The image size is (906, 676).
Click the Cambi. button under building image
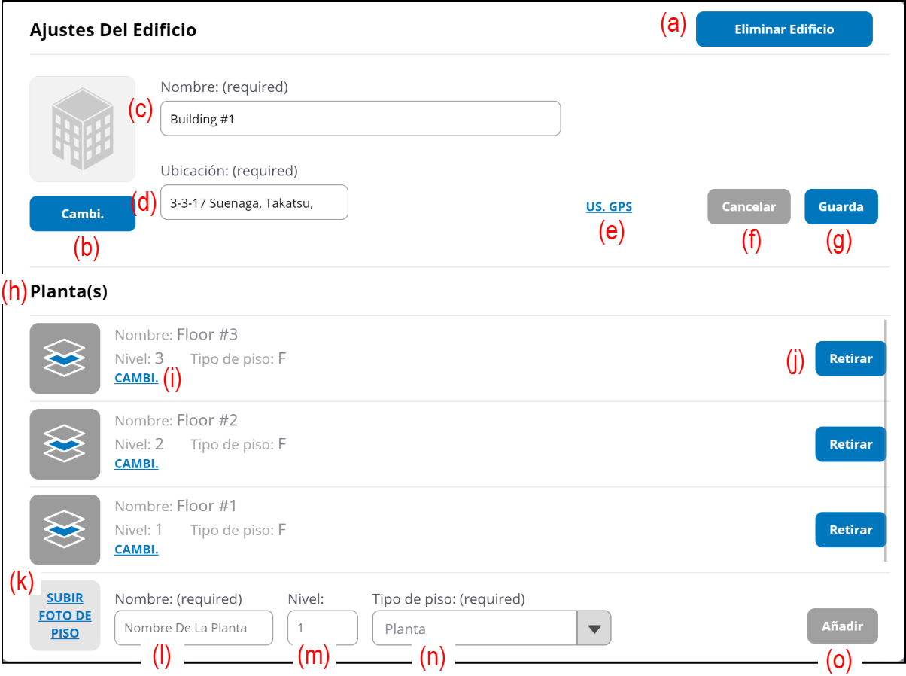pyautogui.click(x=82, y=214)
